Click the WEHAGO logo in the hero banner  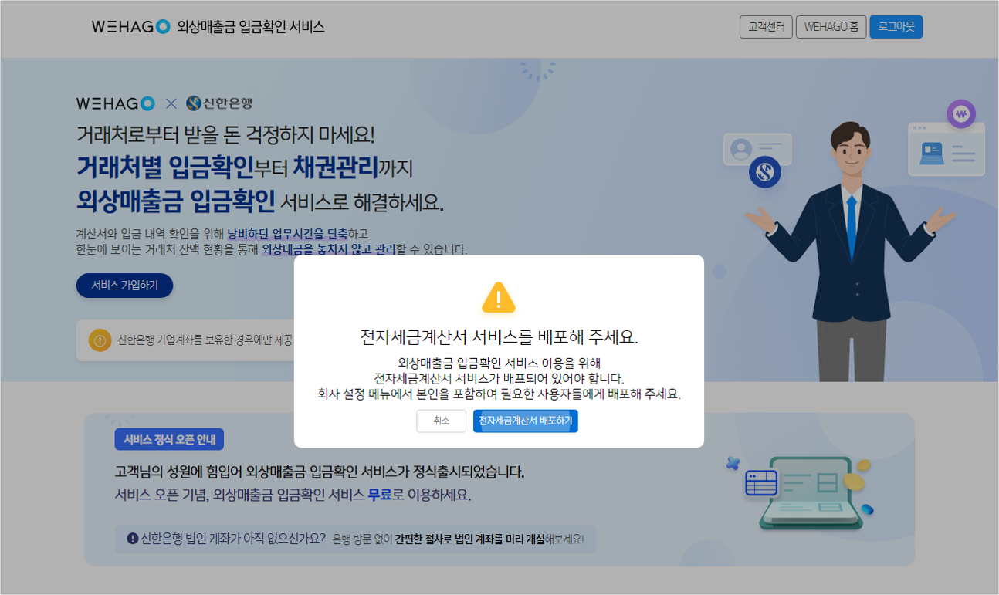(x=116, y=103)
